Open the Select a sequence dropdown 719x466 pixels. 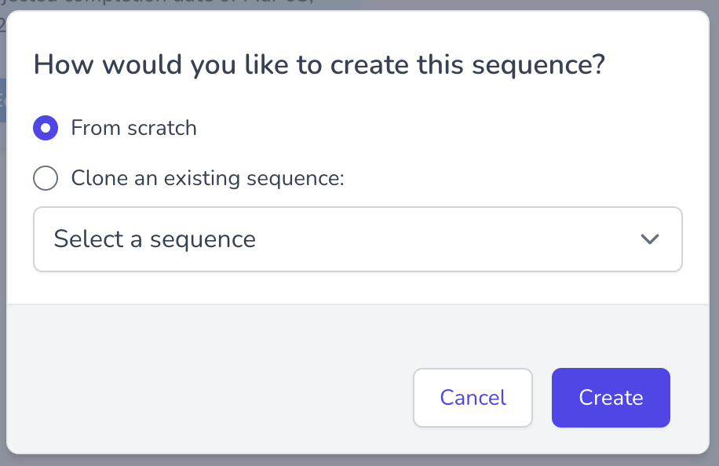[357, 239]
